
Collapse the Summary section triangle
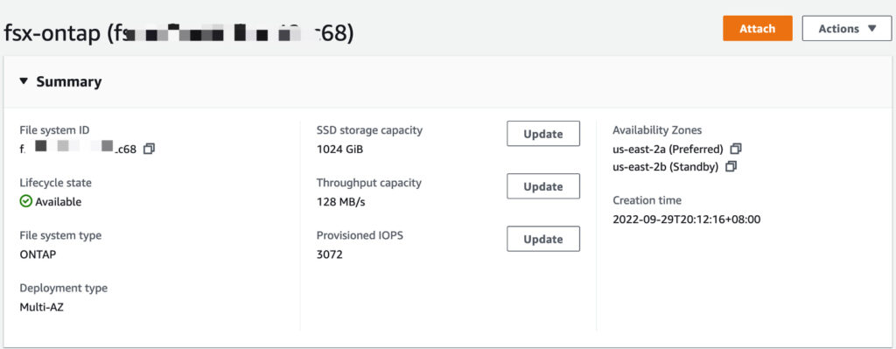coord(24,81)
